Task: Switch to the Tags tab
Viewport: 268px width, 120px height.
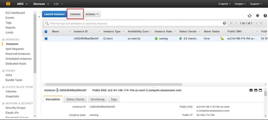Action: 114,99
